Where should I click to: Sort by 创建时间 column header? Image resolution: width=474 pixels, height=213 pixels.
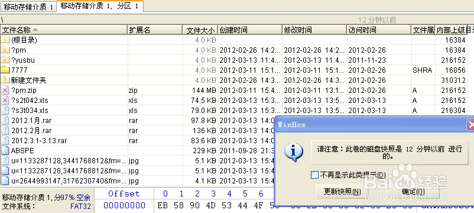251,30
